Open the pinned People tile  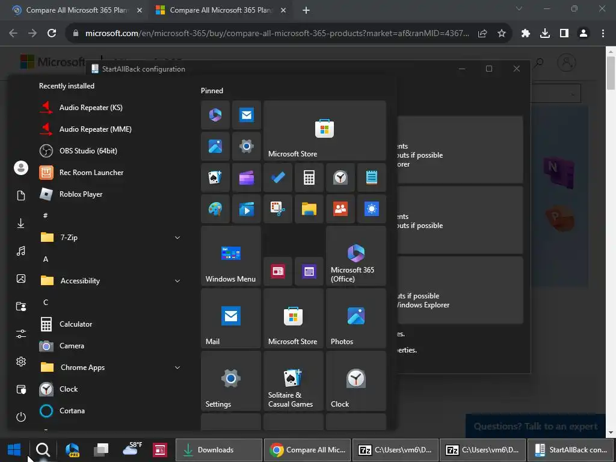click(x=340, y=209)
